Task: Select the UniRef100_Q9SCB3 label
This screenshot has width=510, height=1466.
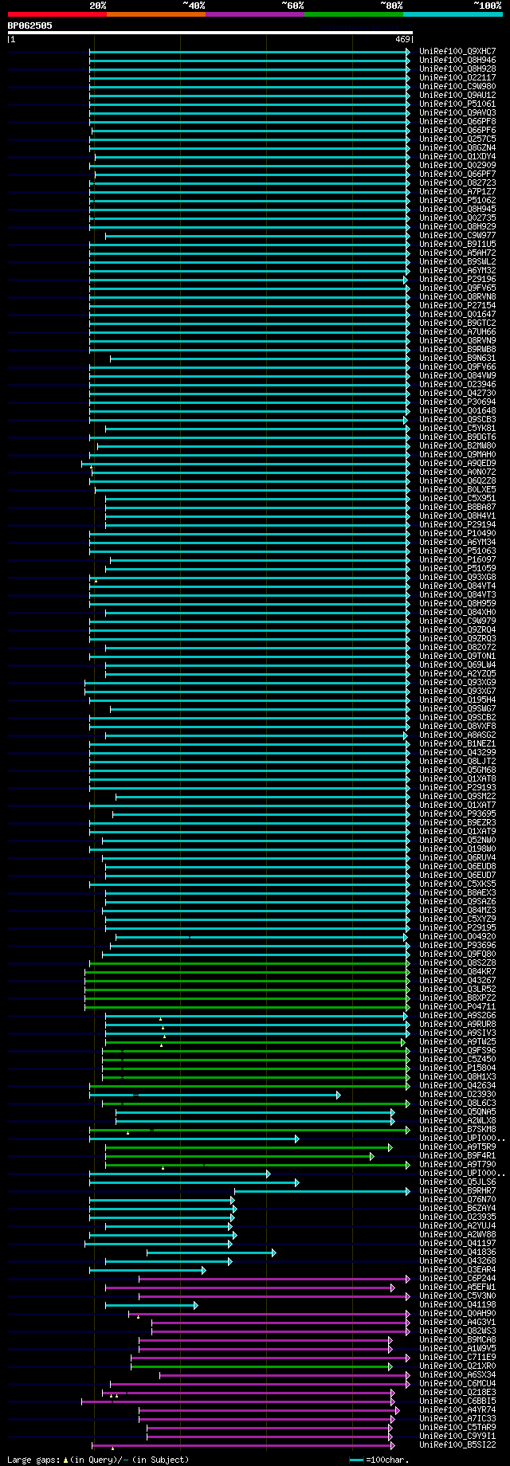Action: coord(457,419)
